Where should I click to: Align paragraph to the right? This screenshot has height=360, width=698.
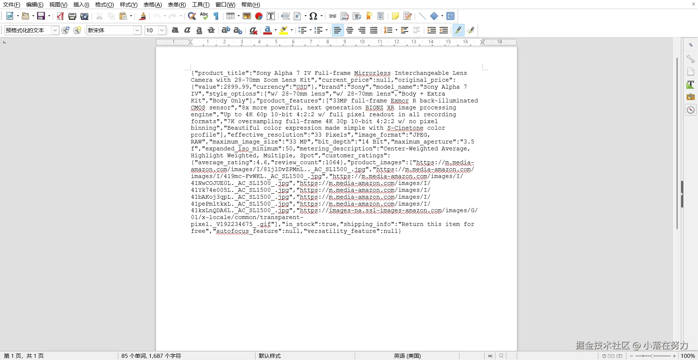pyautogui.click(x=362, y=31)
